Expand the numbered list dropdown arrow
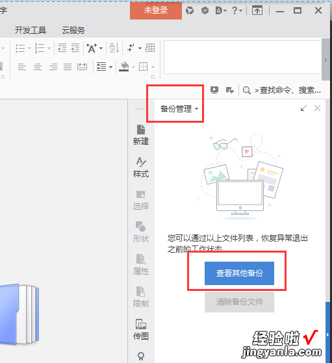This screenshot has height=363, width=332. click(49, 49)
